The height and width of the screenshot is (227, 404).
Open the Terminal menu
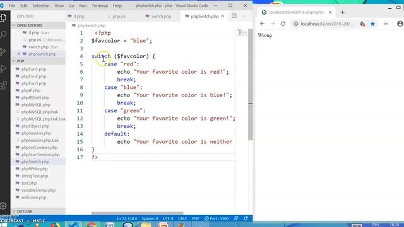pyautogui.click(x=100, y=6)
